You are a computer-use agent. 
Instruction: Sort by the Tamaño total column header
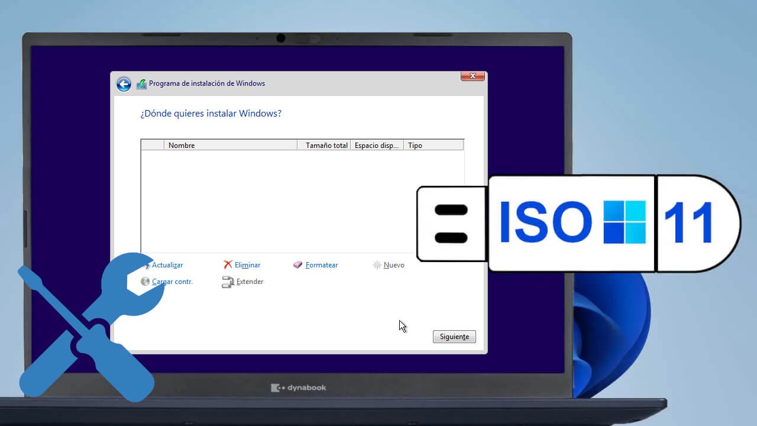(323, 145)
